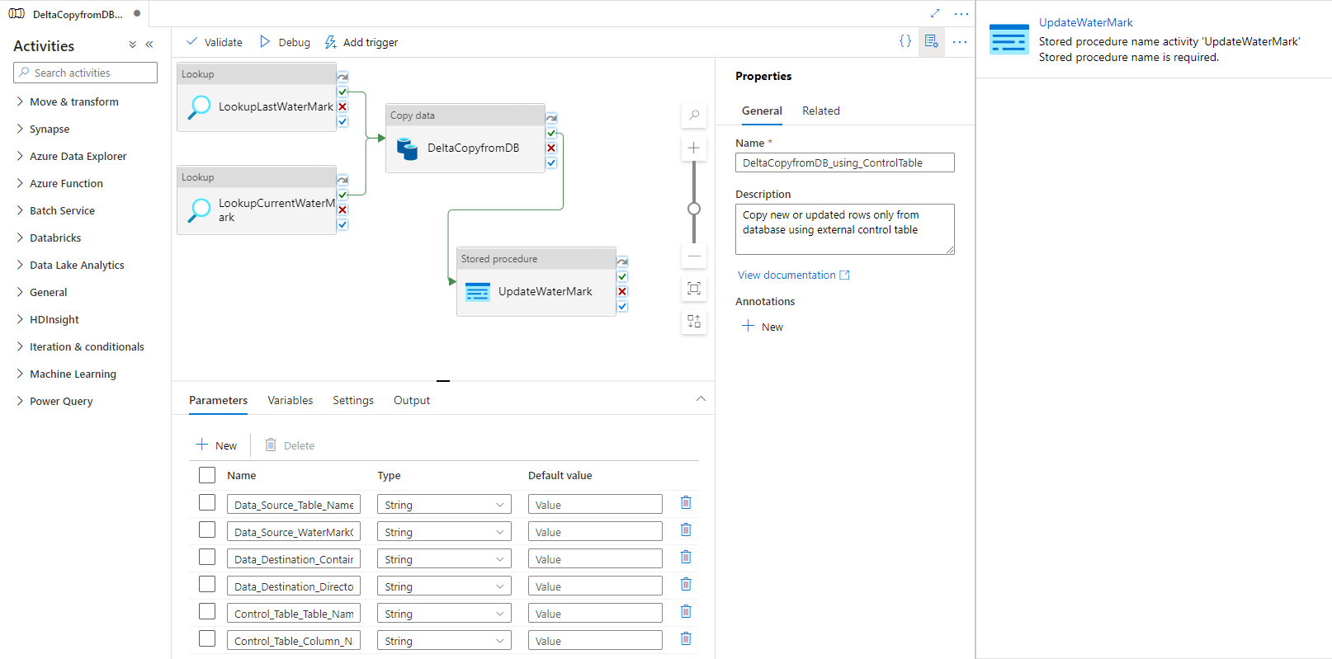Collapse the bottom configuration panel chevron
Viewport: 1332px width, 659px height.
(x=701, y=399)
